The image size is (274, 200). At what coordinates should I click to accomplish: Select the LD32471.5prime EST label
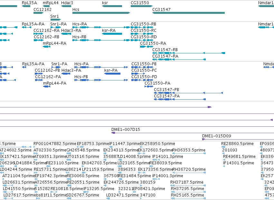[x=122, y=195]
